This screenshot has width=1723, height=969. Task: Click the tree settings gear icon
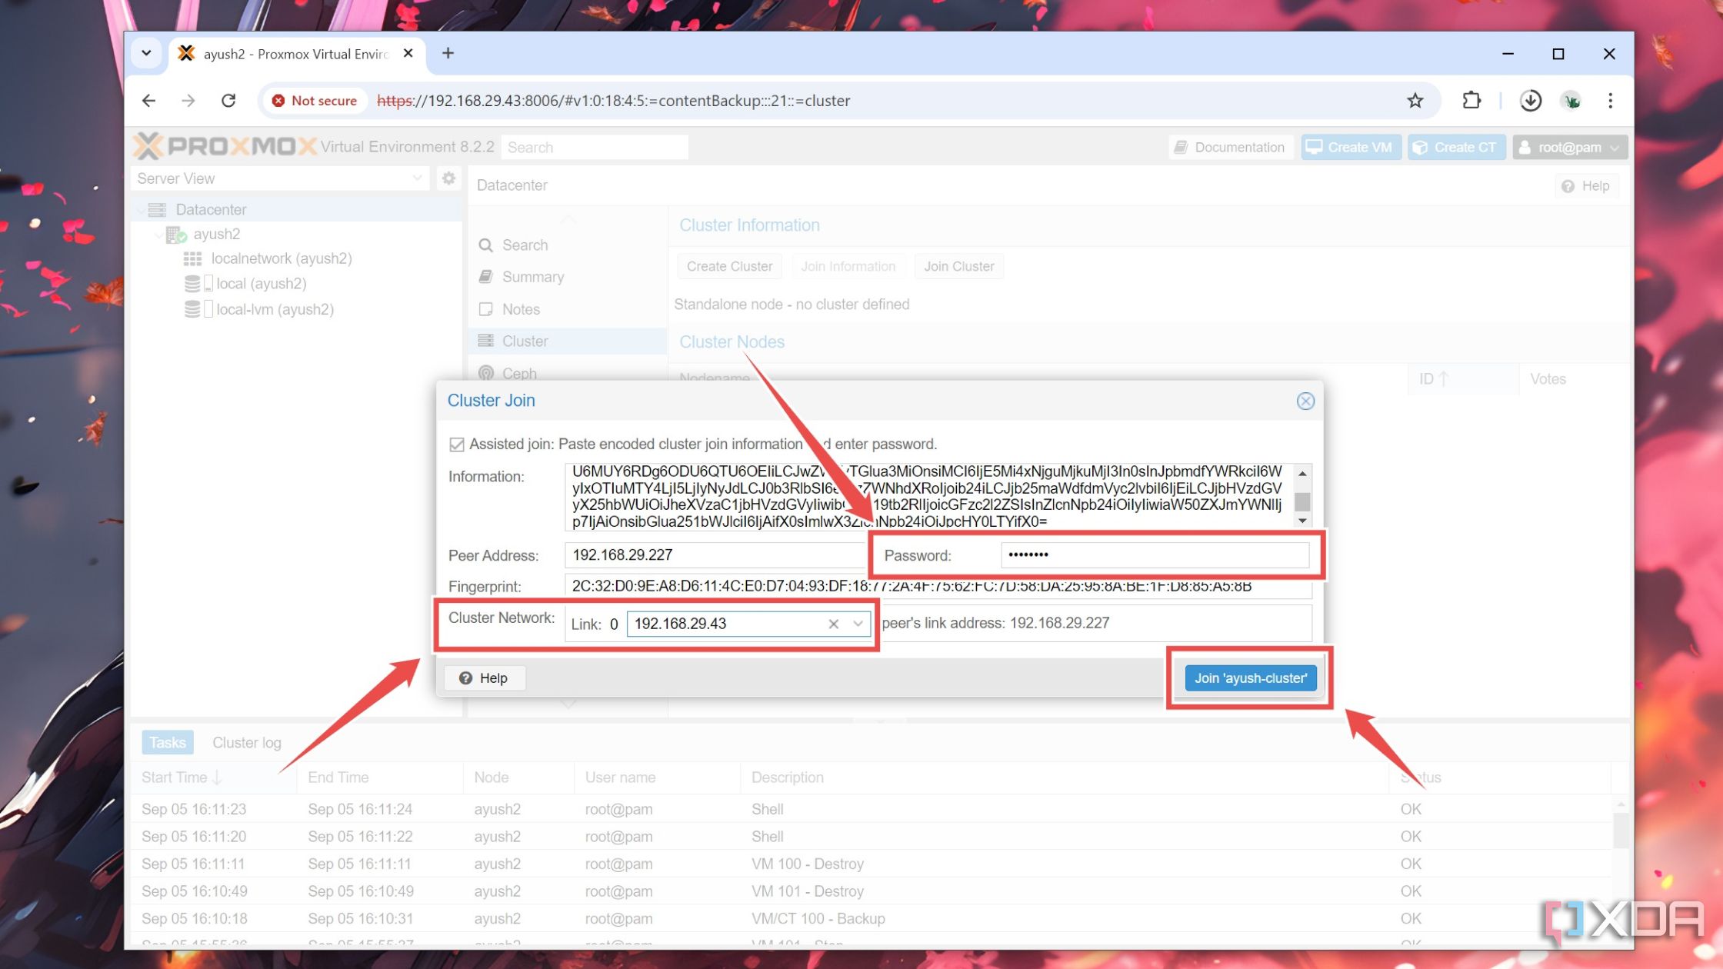pyautogui.click(x=448, y=178)
